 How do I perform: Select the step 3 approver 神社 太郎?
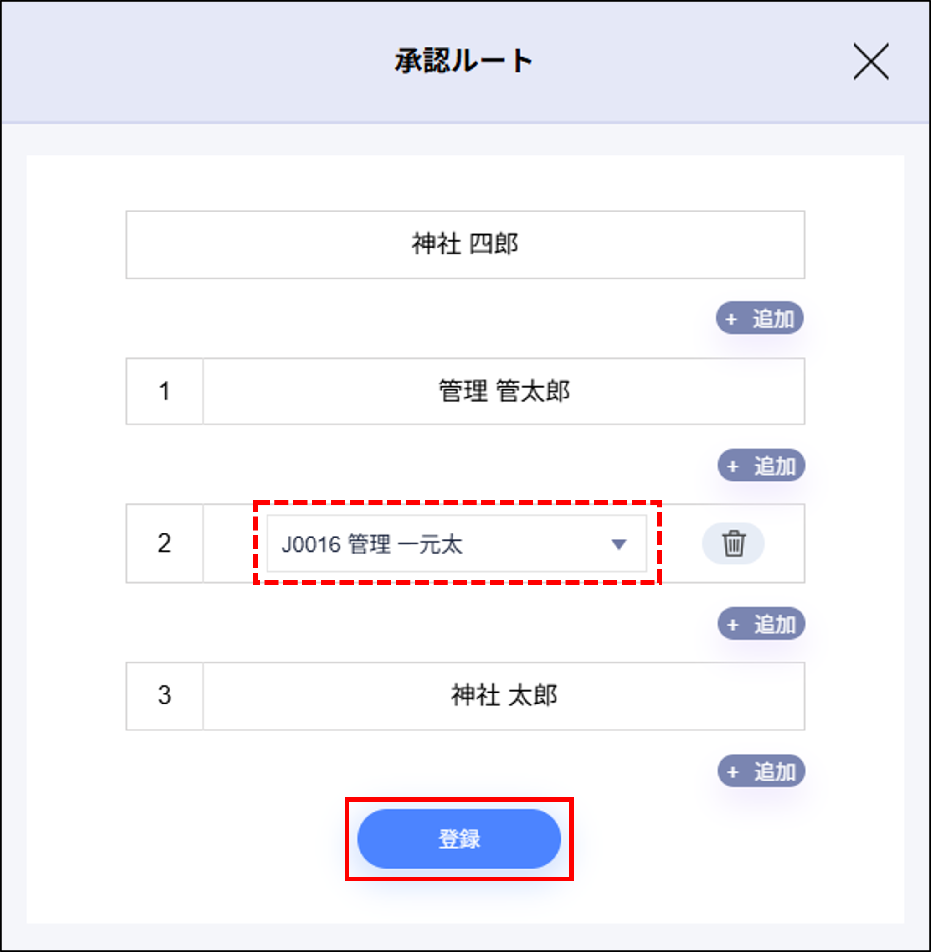[x=504, y=697]
